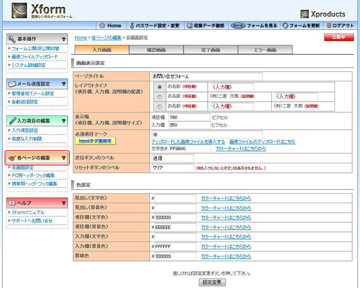Click the Xform logo icon
Screen dimensions: 360x288
coord(19,11)
